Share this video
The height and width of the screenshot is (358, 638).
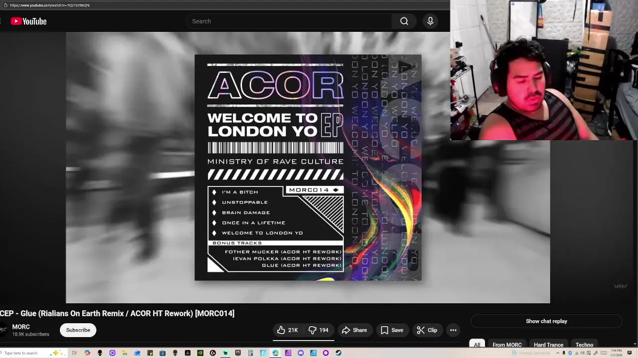tap(354, 330)
